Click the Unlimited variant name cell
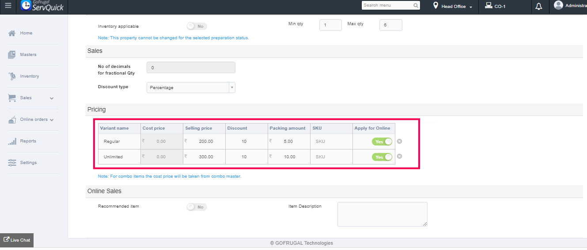 (119, 157)
